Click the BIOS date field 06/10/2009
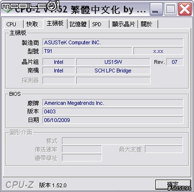 pyautogui.click(x=112, y=120)
